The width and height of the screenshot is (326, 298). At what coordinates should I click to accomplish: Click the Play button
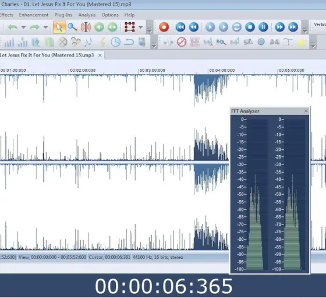(x=210, y=27)
